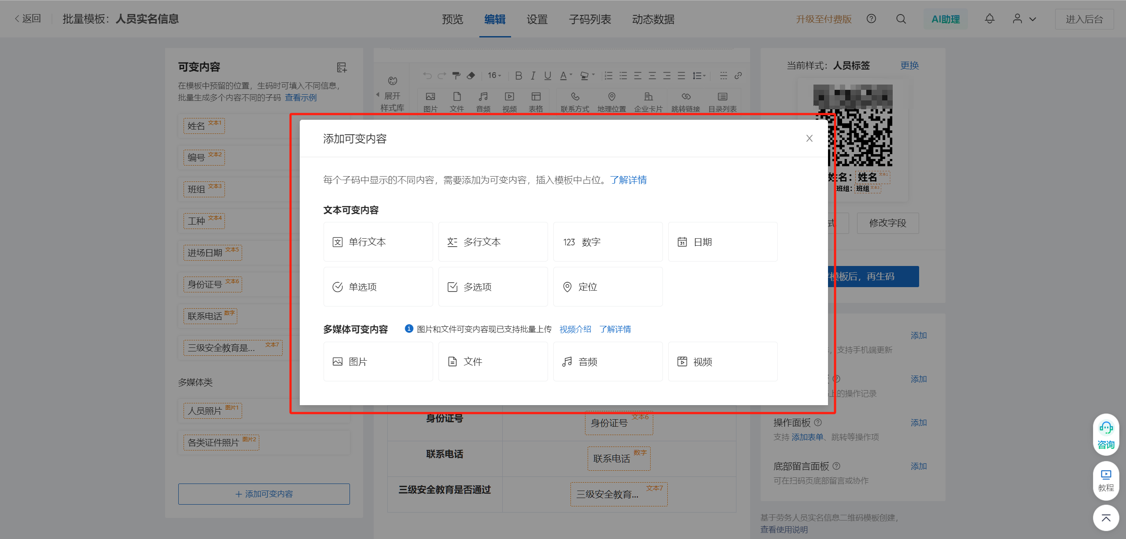Select the 单选项 variable type

point(378,287)
